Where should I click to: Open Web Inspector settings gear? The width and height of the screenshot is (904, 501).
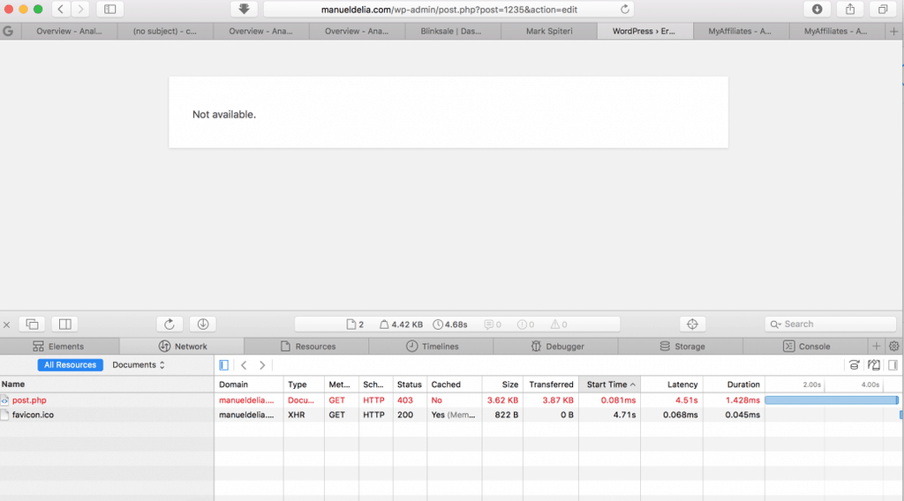(893, 347)
